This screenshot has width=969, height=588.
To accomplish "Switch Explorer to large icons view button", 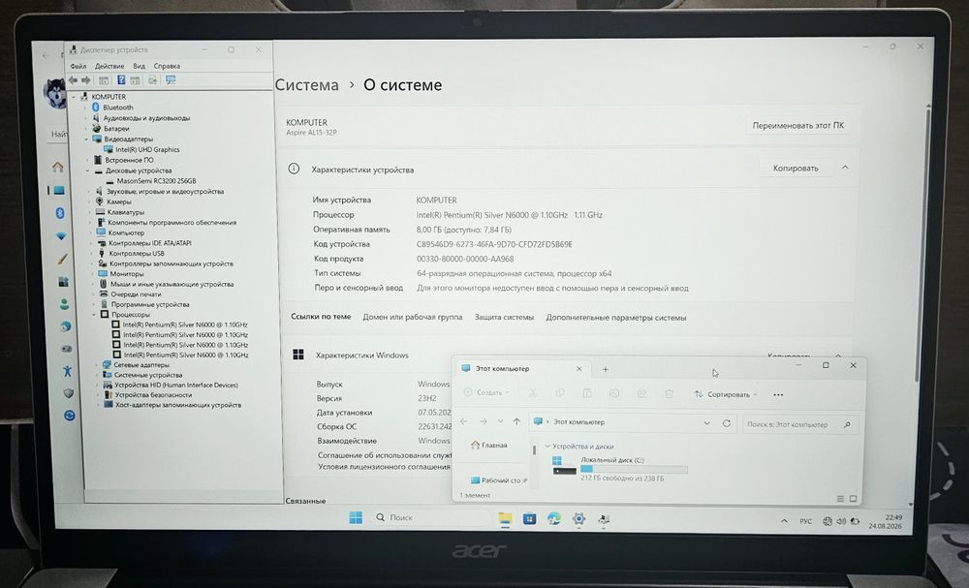I will pos(854,499).
